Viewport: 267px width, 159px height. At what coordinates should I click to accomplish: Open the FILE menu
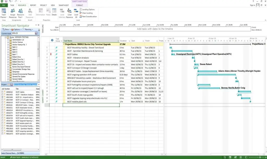[4, 5]
